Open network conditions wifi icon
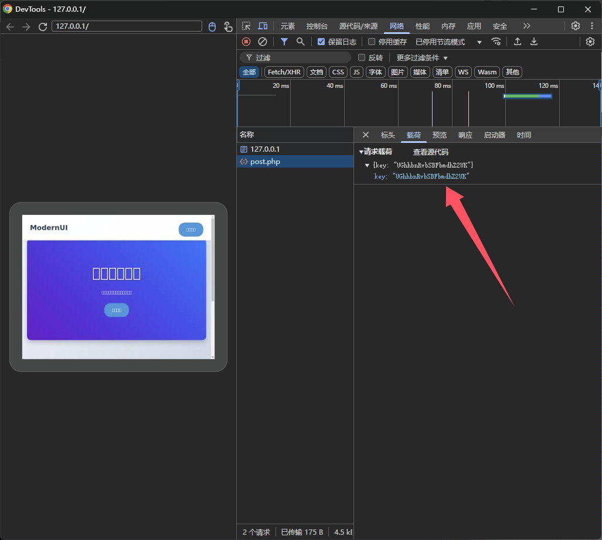The height and width of the screenshot is (540, 602). (x=496, y=42)
